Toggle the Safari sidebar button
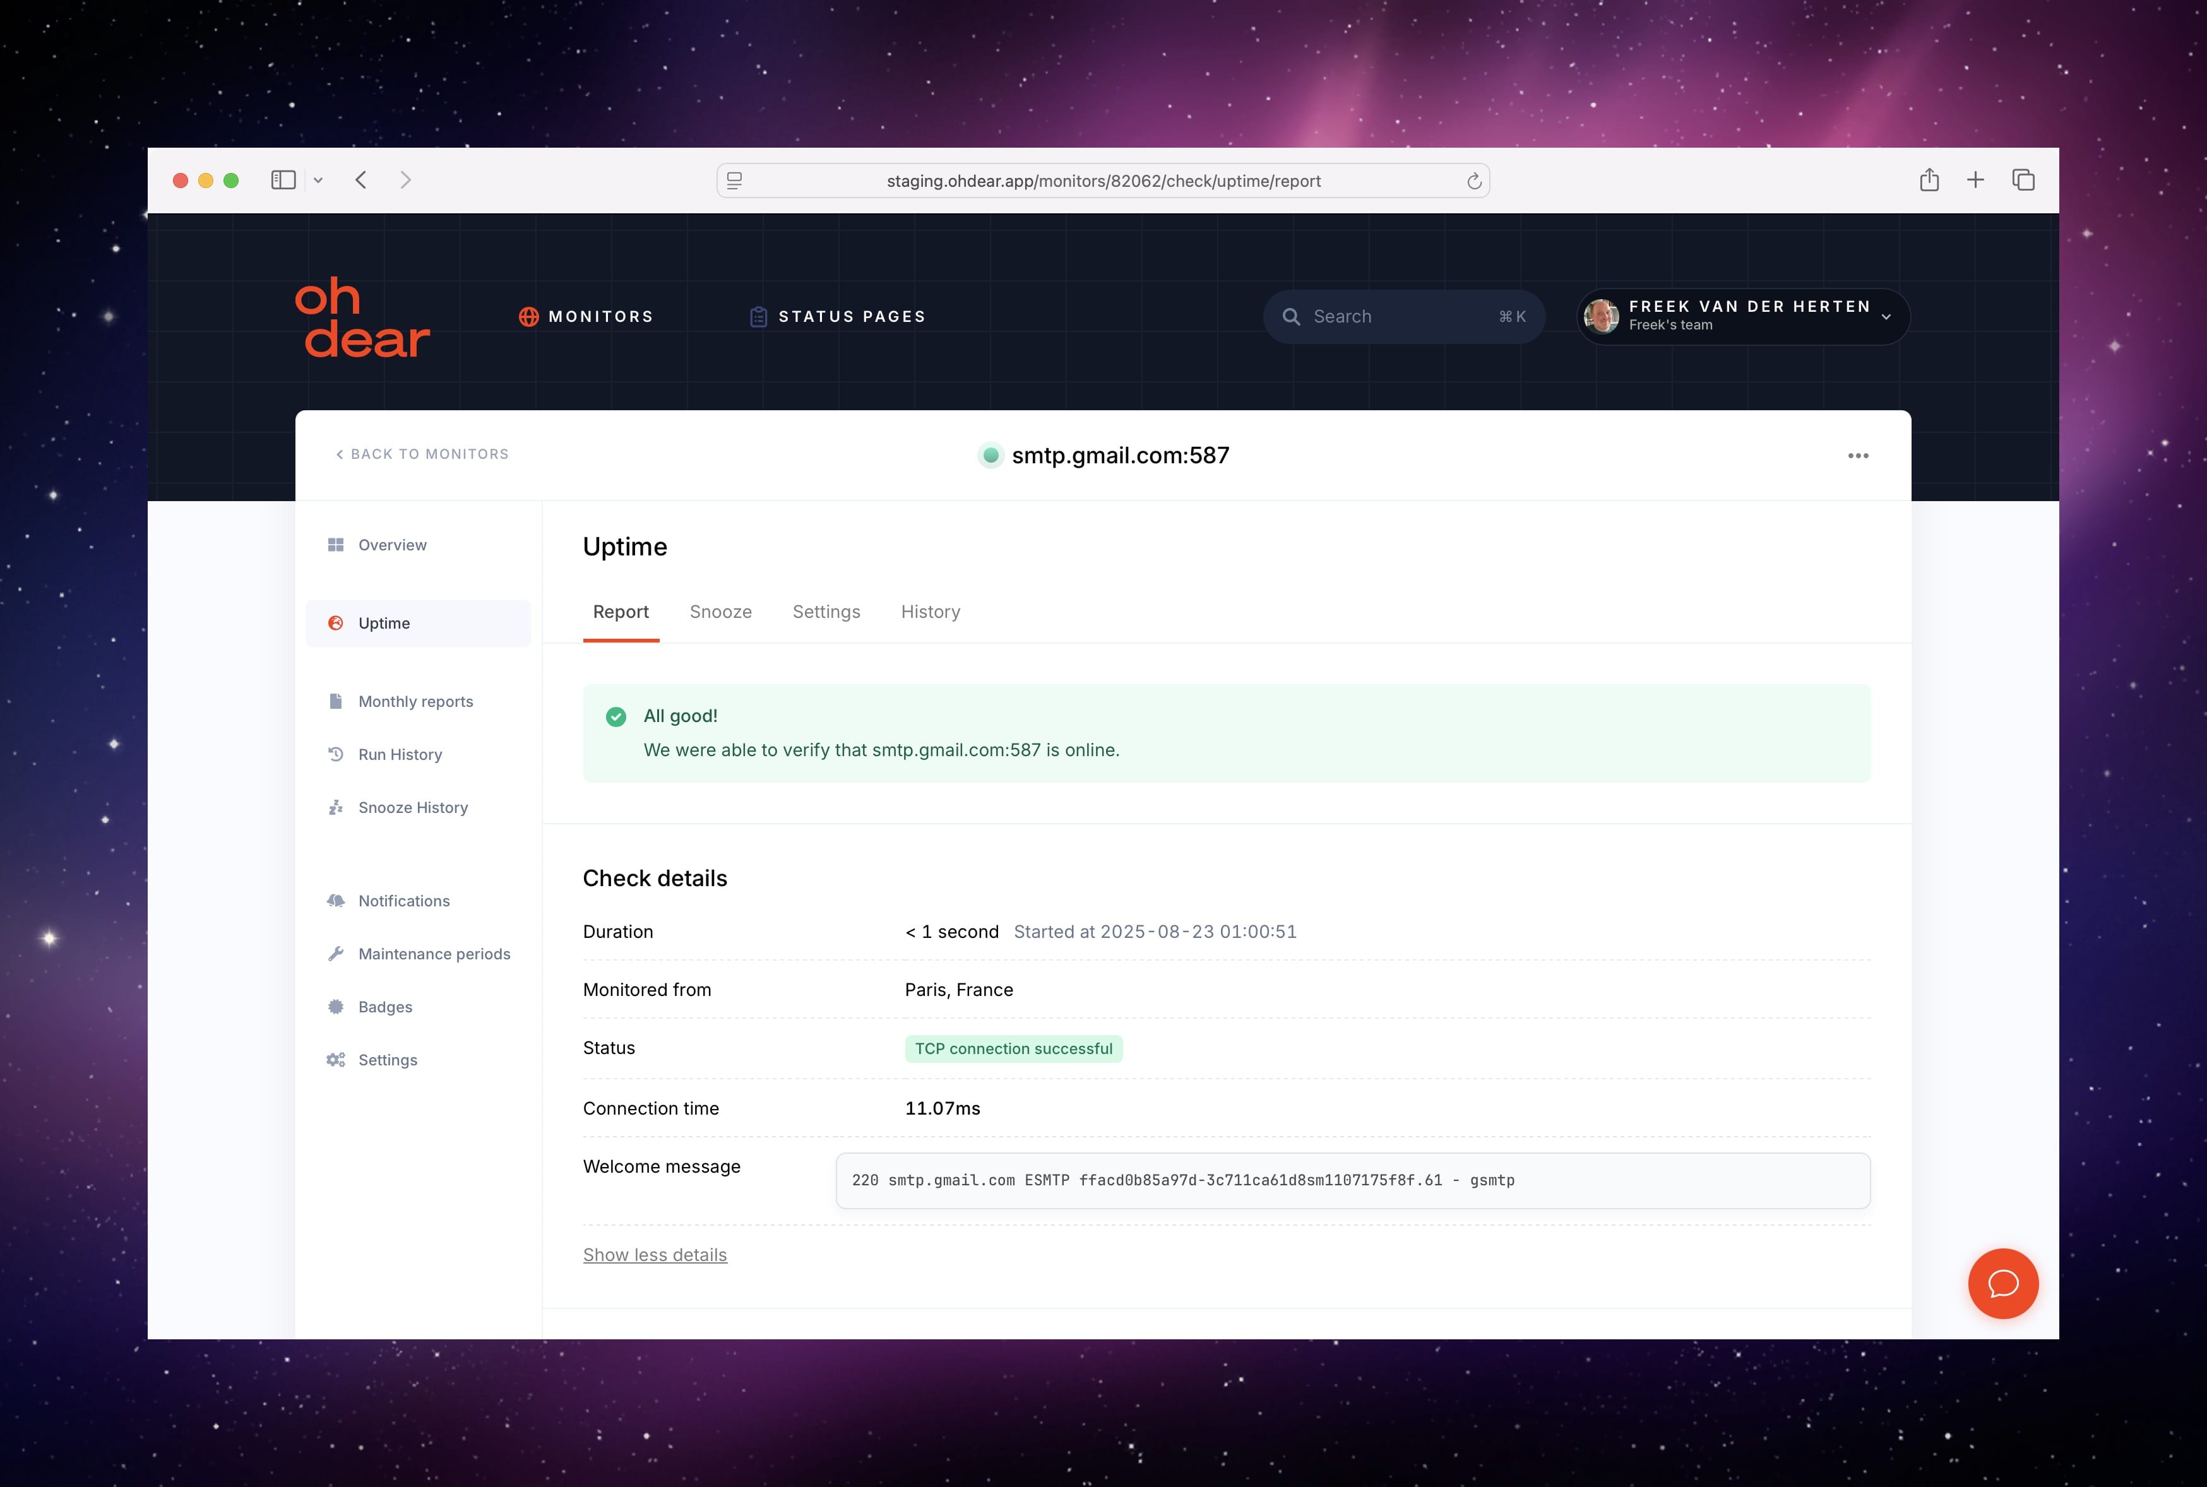 pyautogui.click(x=283, y=180)
